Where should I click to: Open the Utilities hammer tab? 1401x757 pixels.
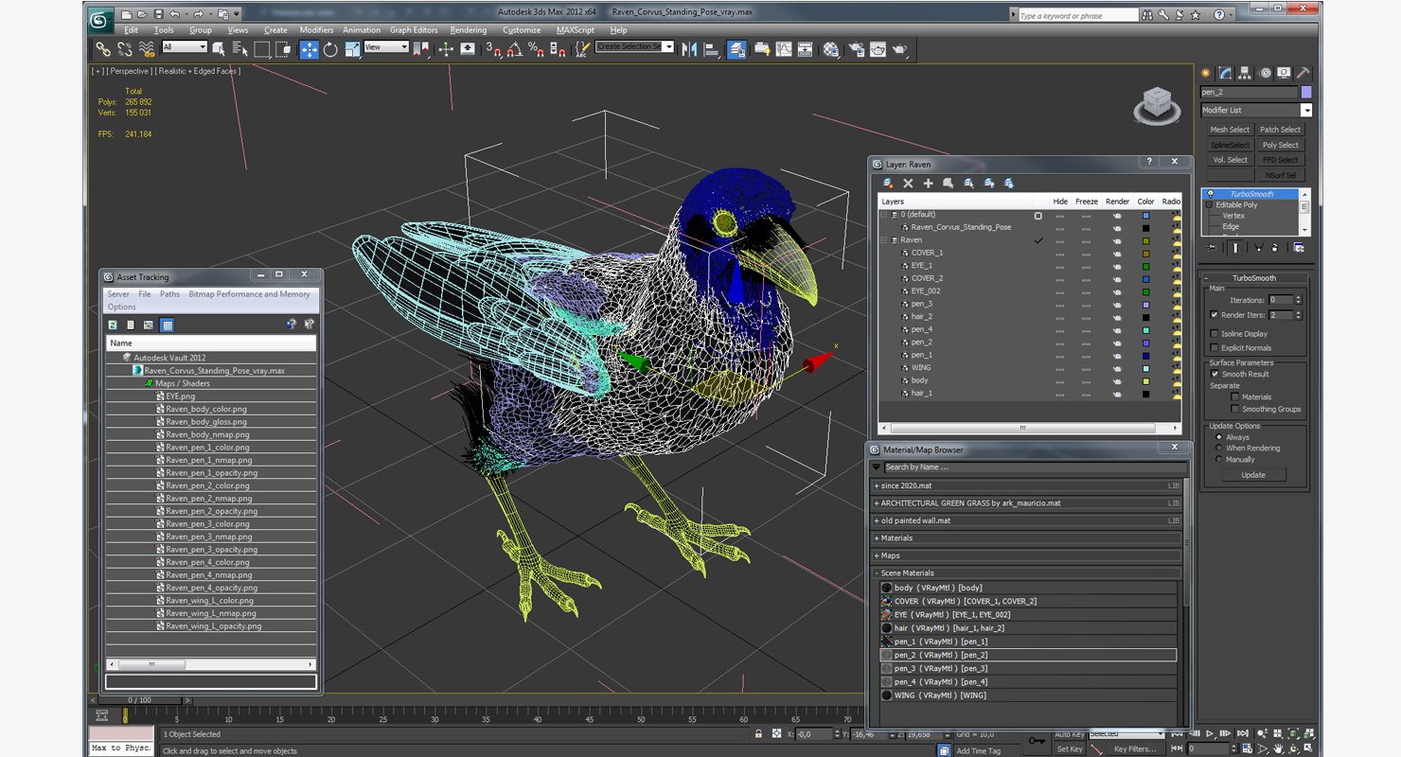point(1303,73)
